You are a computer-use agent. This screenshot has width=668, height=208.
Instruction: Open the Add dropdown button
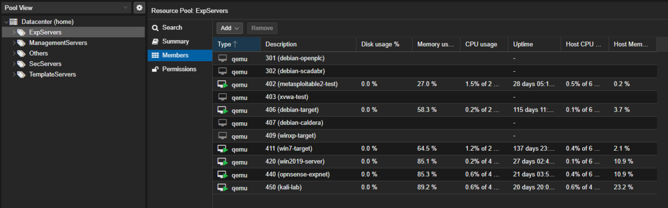point(230,28)
